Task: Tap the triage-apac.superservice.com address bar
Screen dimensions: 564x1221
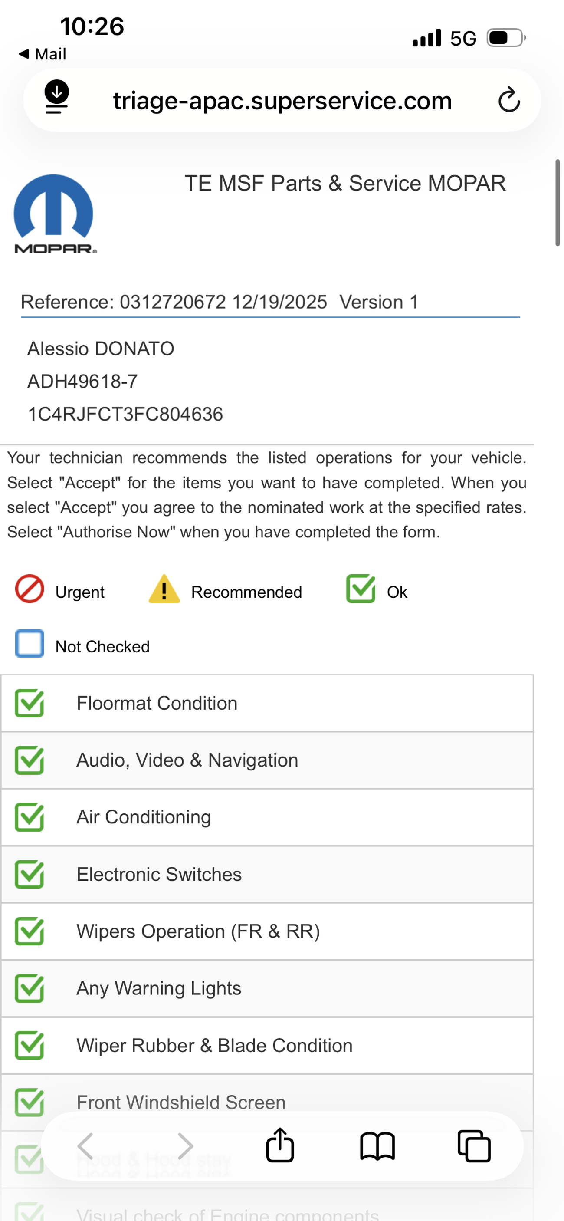Action: pyautogui.click(x=282, y=101)
